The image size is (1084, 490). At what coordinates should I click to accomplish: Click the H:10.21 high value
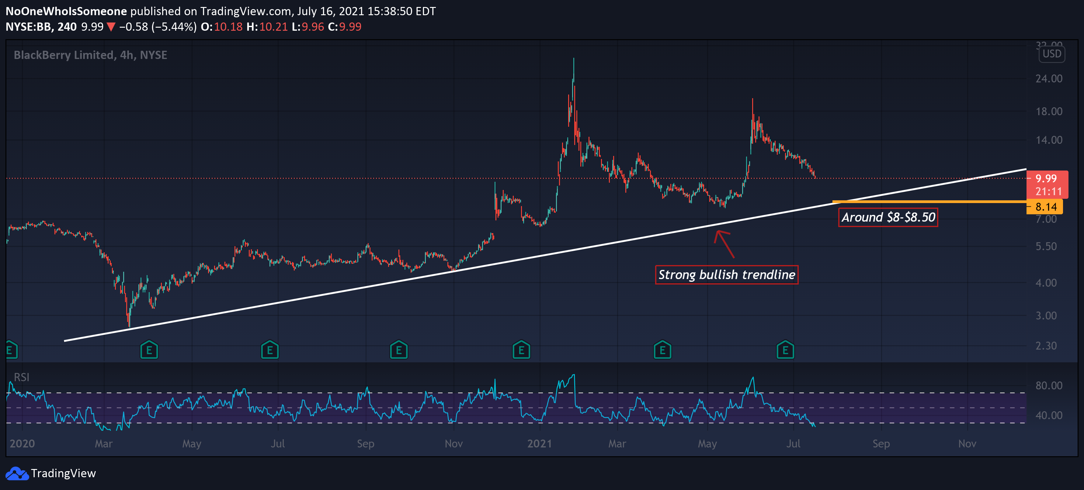(267, 26)
